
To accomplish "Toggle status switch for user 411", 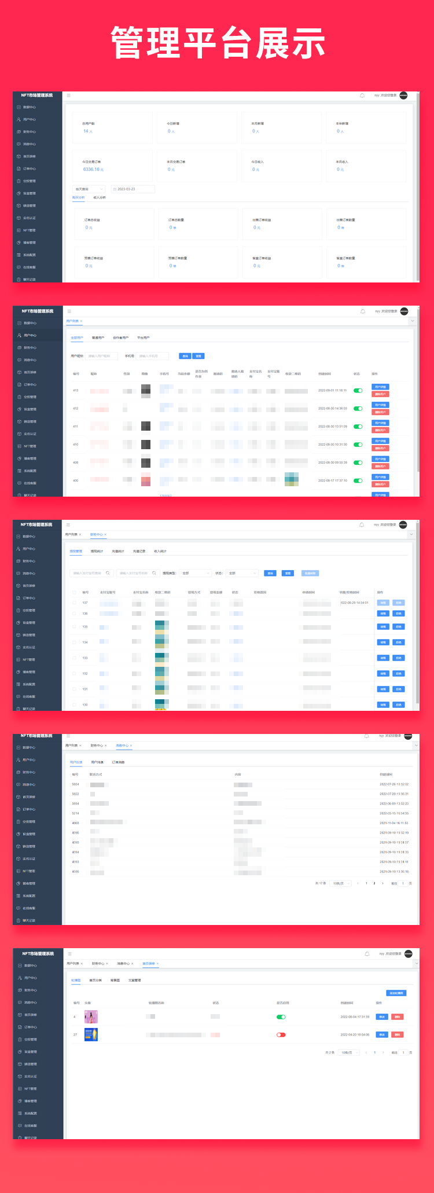I will pyautogui.click(x=358, y=427).
